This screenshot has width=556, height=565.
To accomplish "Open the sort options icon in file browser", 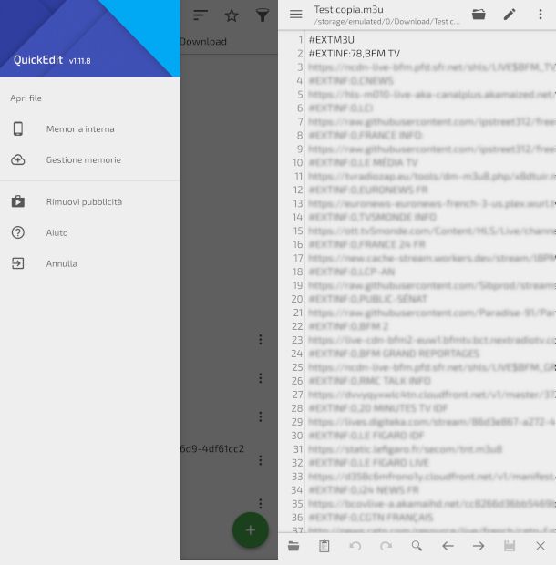I will pyautogui.click(x=200, y=15).
